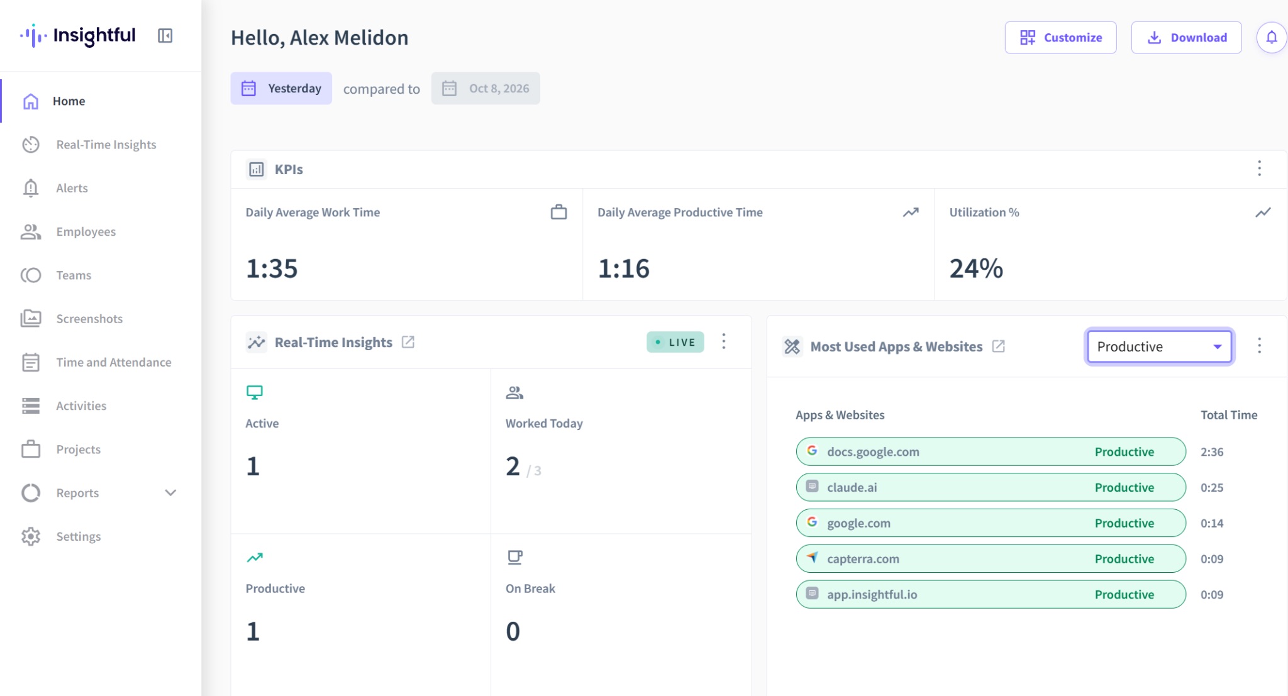This screenshot has width=1288, height=696.
Task: Open Screenshots in sidebar
Action: point(101,319)
